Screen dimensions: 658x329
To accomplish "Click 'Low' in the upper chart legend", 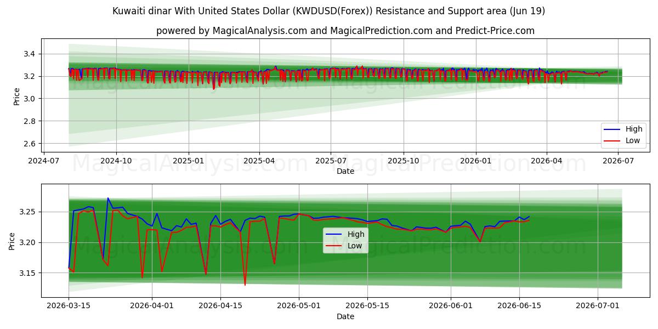I will [633, 141].
